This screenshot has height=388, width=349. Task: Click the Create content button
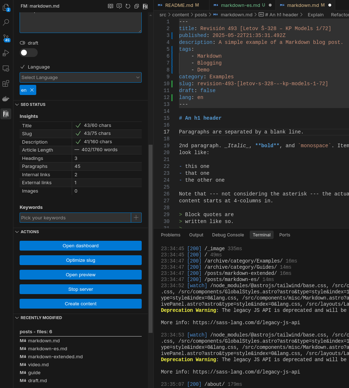click(80, 304)
